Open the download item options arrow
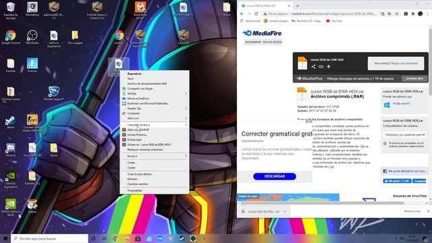The image size is (432, 243). pyautogui.click(x=285, y=211)
